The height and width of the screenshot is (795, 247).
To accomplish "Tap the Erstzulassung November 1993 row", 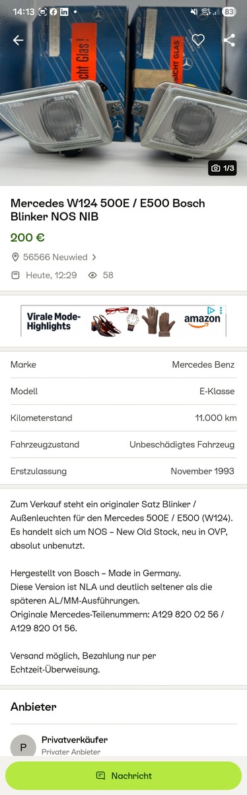I will (123, 471).
